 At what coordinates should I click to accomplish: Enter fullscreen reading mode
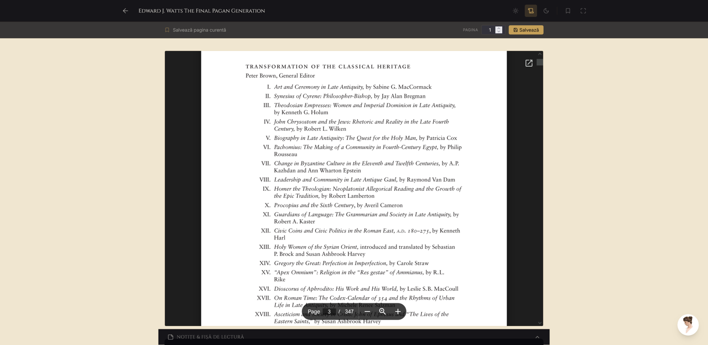coord(583,11)
